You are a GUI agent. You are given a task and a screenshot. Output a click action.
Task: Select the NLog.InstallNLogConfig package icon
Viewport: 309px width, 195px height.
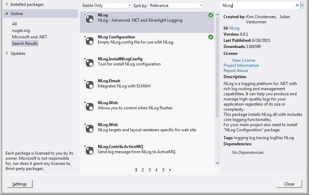point(89,62)
